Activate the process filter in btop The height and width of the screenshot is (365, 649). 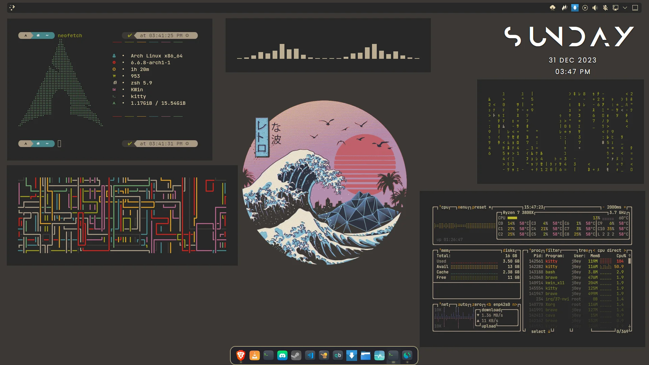553,250
